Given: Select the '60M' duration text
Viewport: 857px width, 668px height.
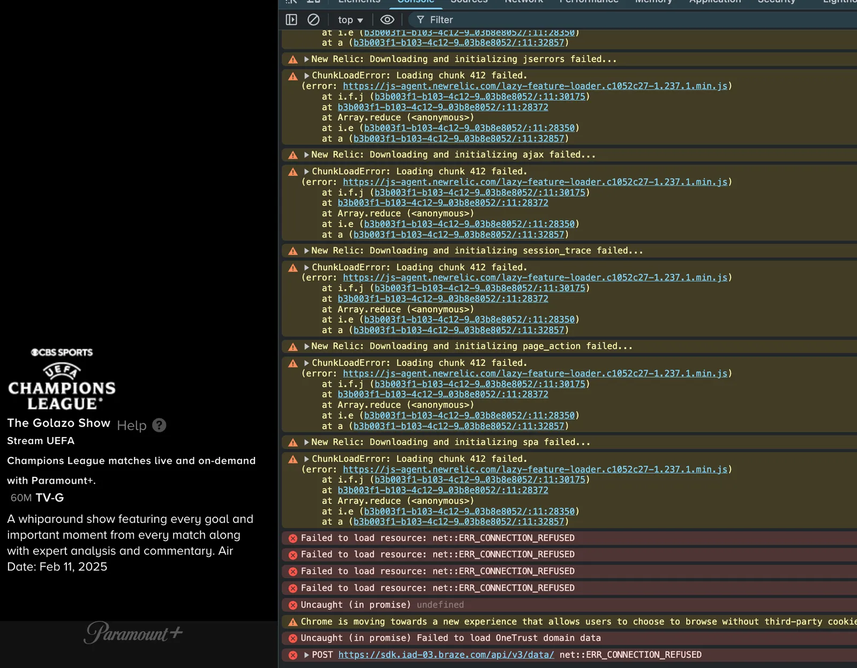Looking at the screenshot, I should tap(21, 498).
